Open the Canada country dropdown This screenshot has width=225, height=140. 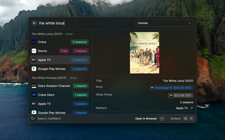tap(165, 23)
